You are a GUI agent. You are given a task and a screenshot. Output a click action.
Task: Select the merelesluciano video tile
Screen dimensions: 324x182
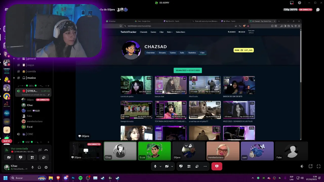point(223,151)
